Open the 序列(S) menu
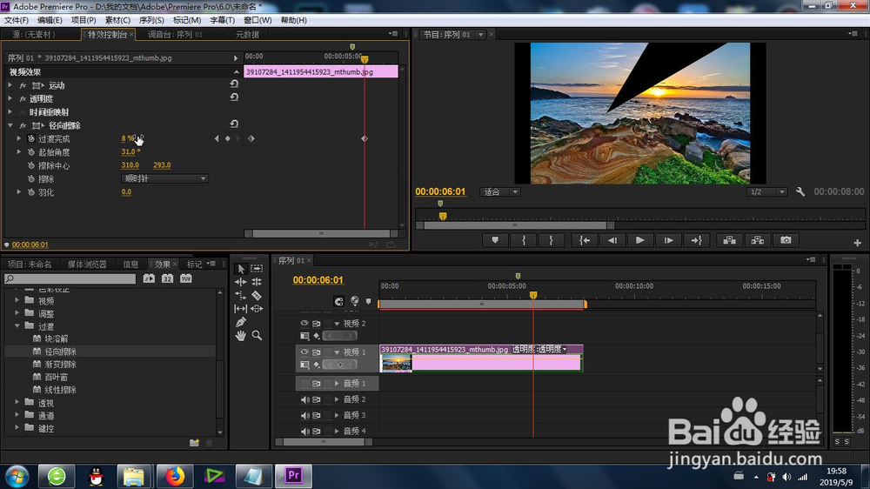Image resolution: width=870 pixels, height=489 pixels. 151,20
